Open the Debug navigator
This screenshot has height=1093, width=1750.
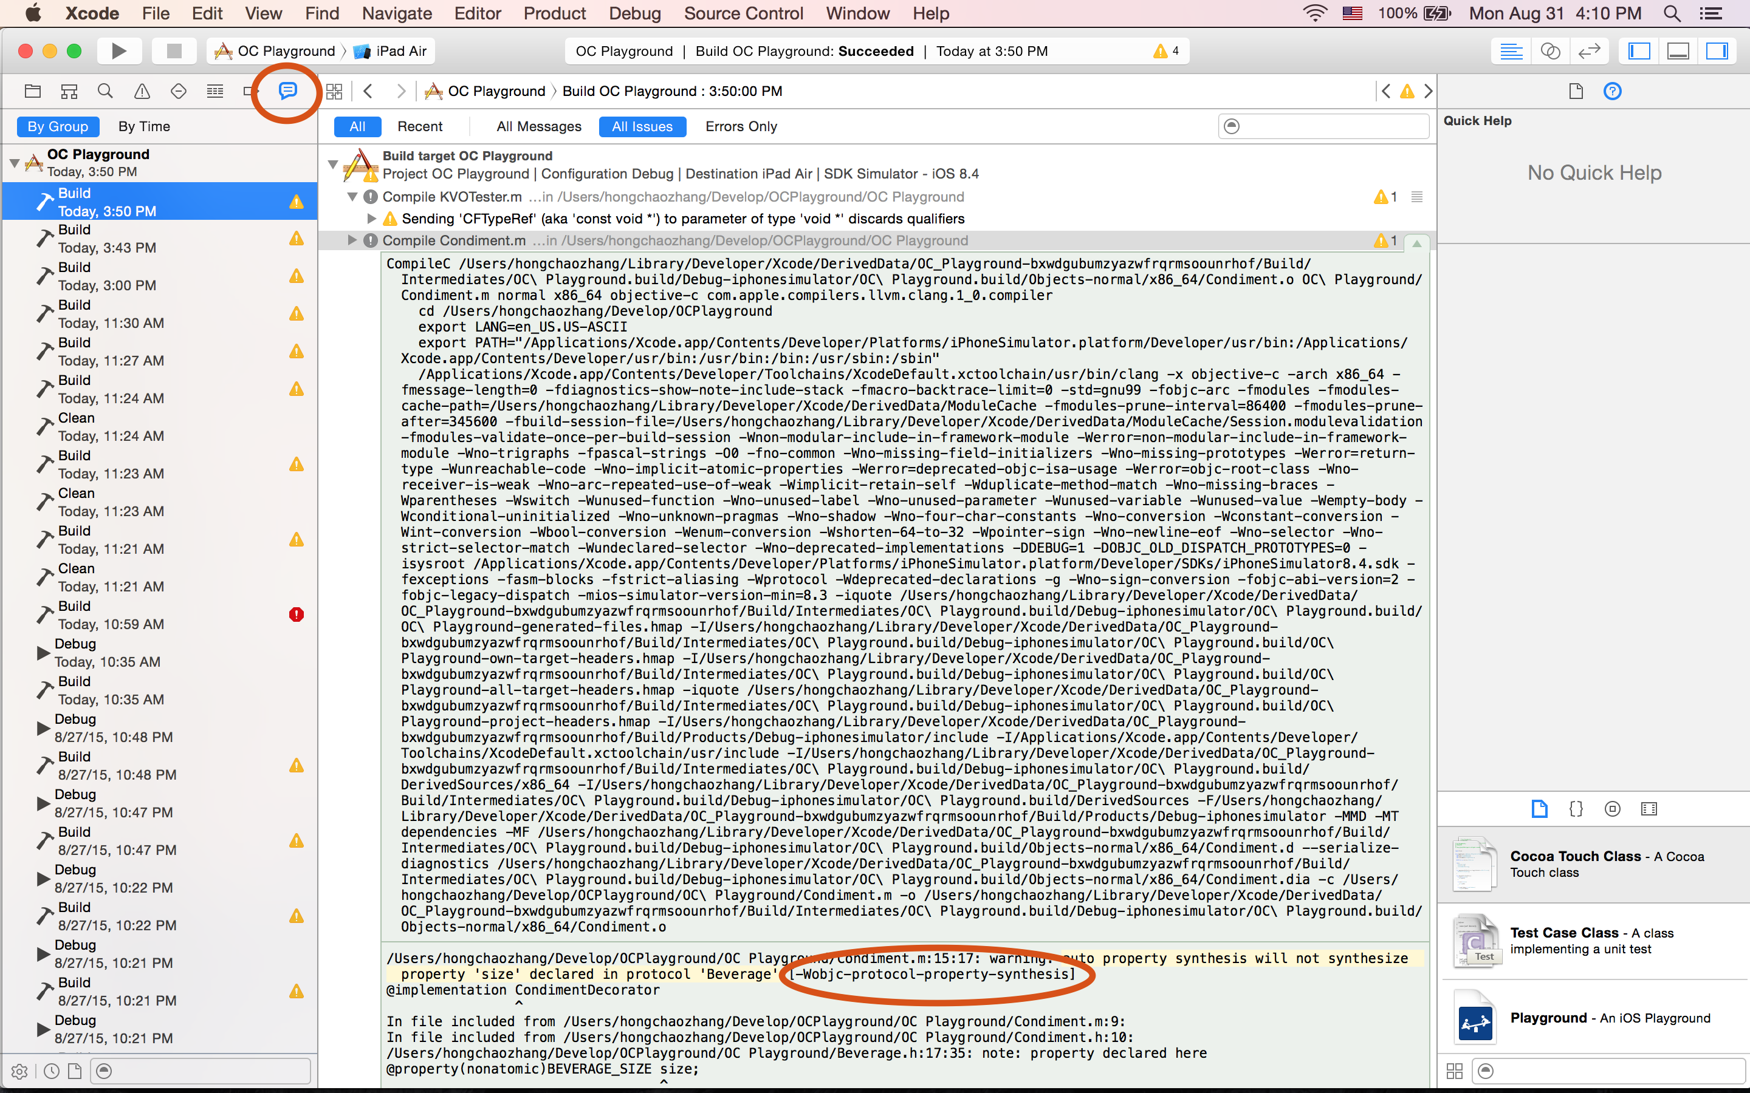214,91
